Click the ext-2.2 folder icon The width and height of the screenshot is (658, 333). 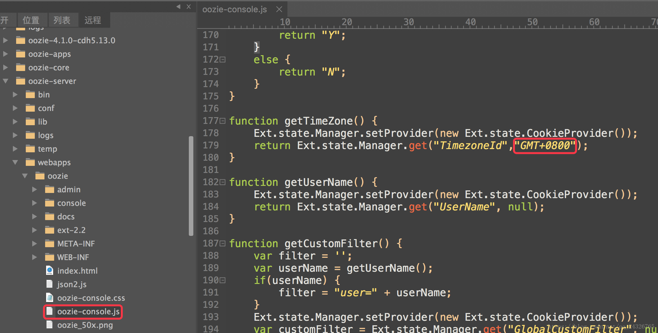pyautogui.click(x=50, y=230)
